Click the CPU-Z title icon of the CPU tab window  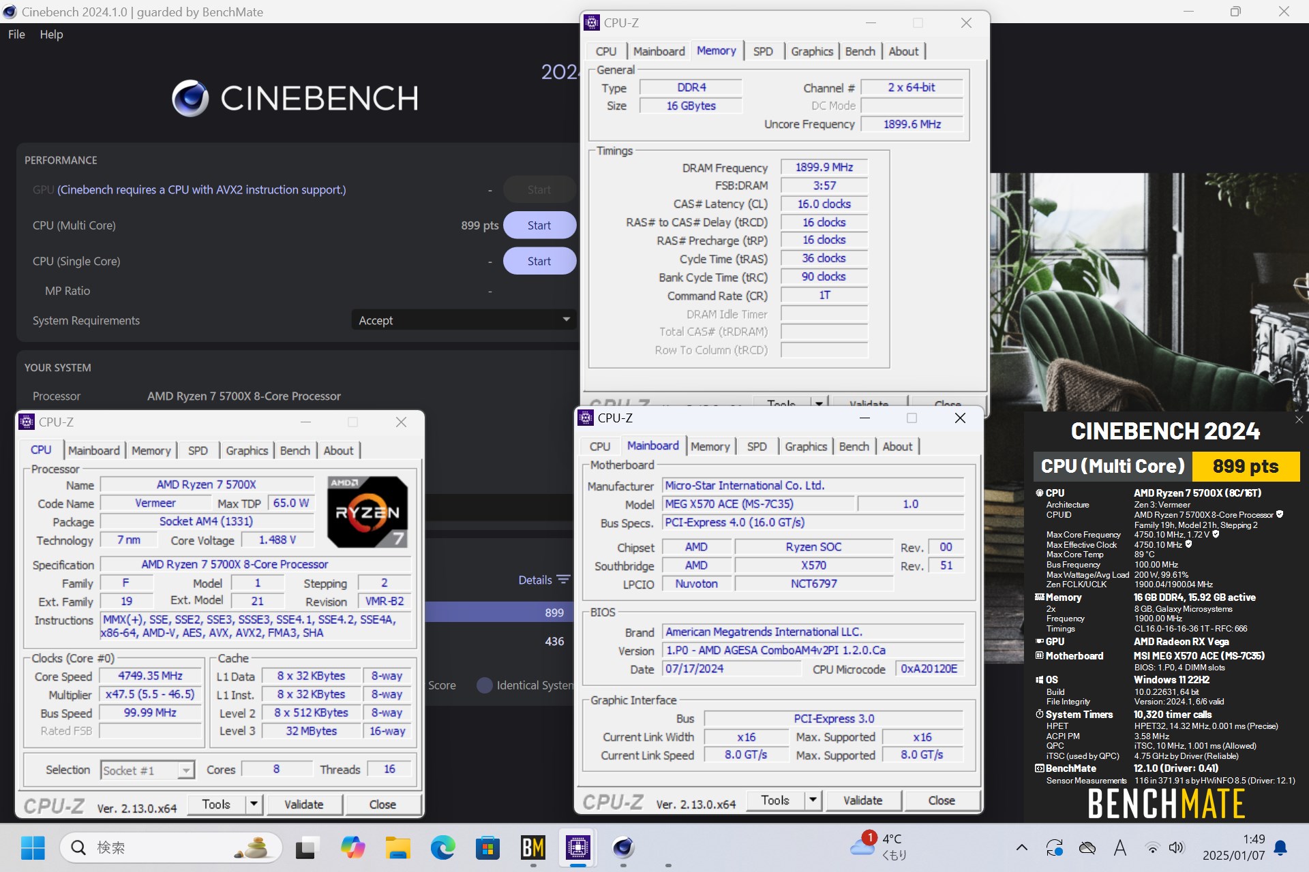[x=27, y=422]
